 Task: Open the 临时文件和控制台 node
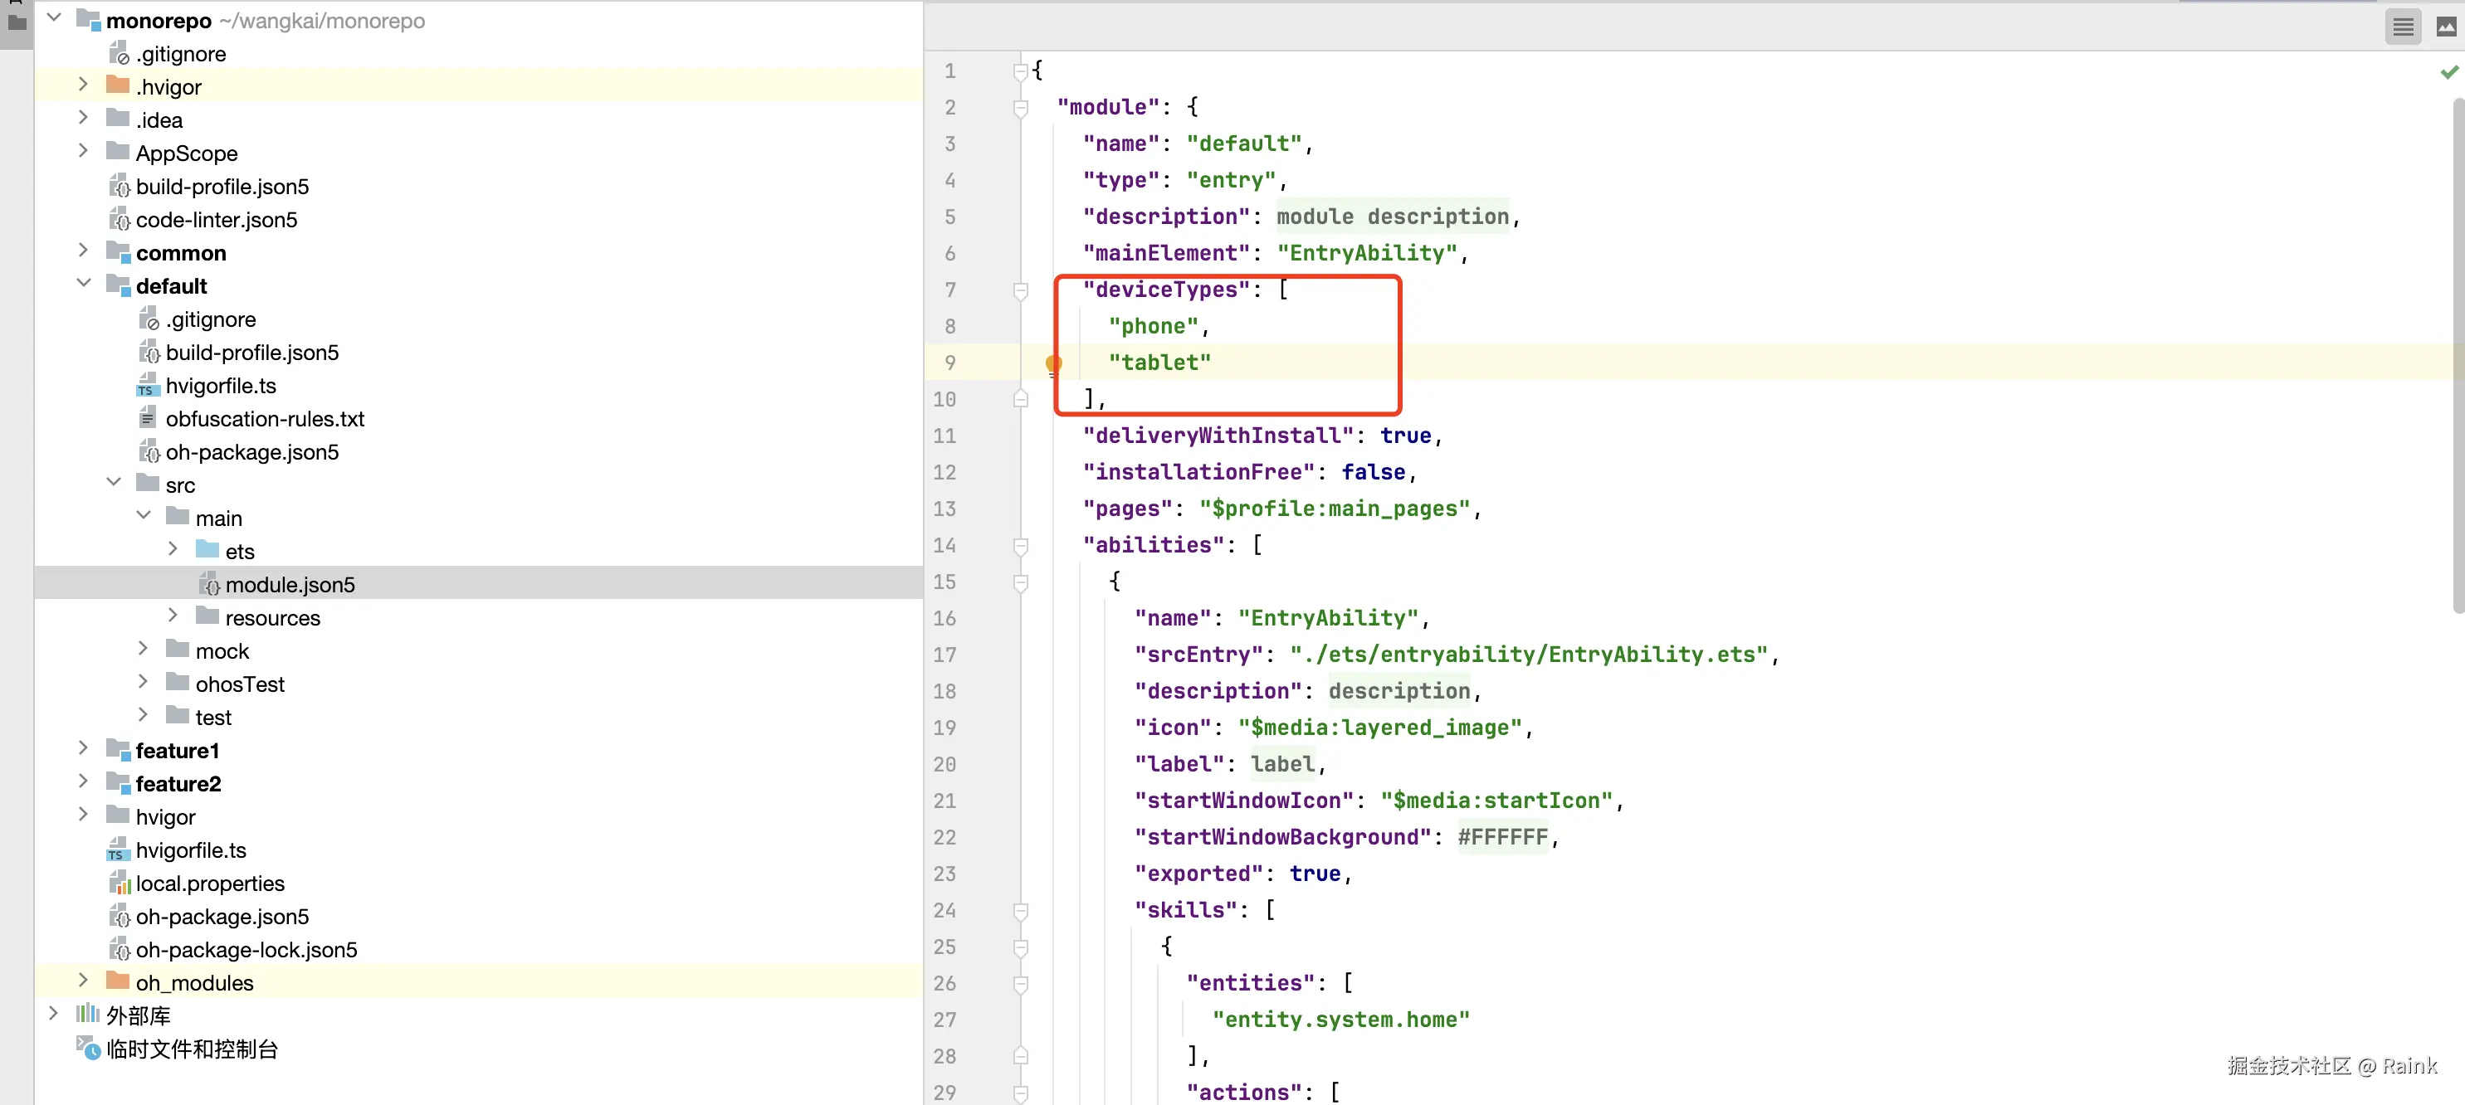192,1049
